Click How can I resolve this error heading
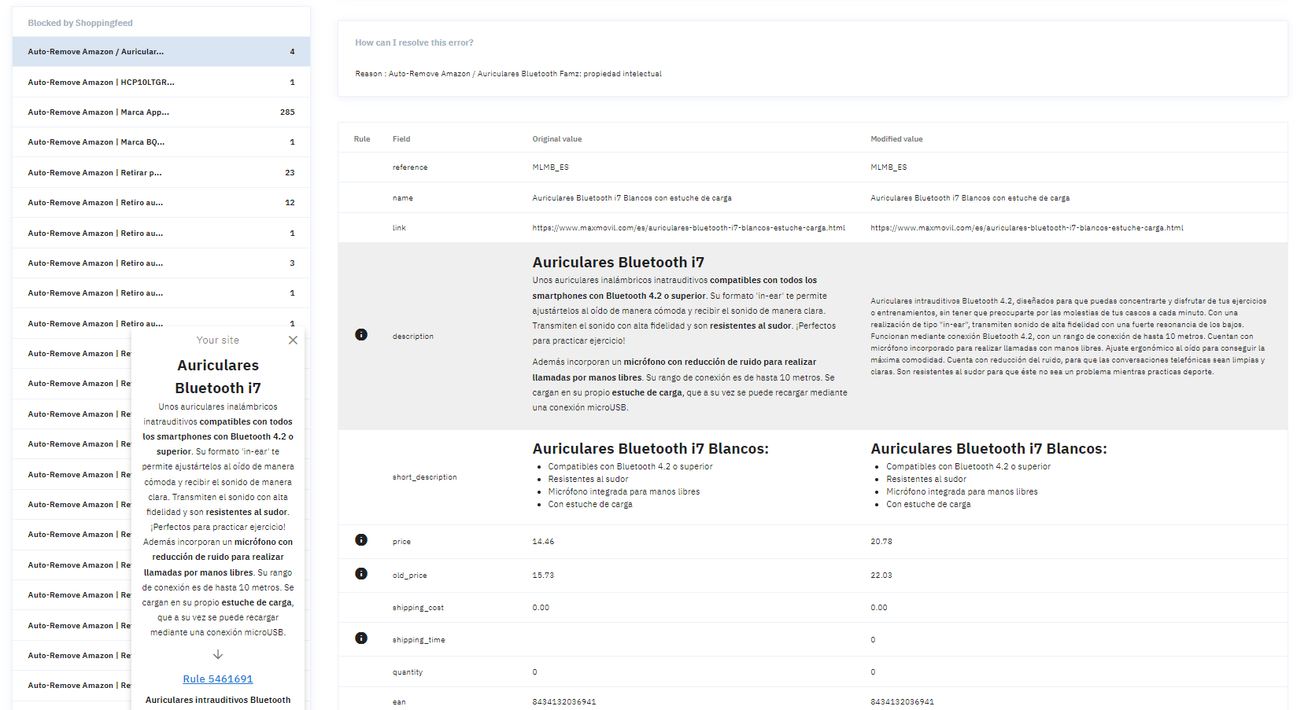Viewport: 1308px width, 710px height. pos(414,42)
